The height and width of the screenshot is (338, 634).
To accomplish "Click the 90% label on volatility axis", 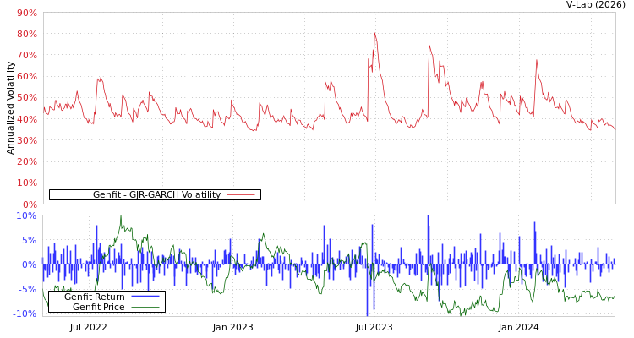I will tap(26, 13).
